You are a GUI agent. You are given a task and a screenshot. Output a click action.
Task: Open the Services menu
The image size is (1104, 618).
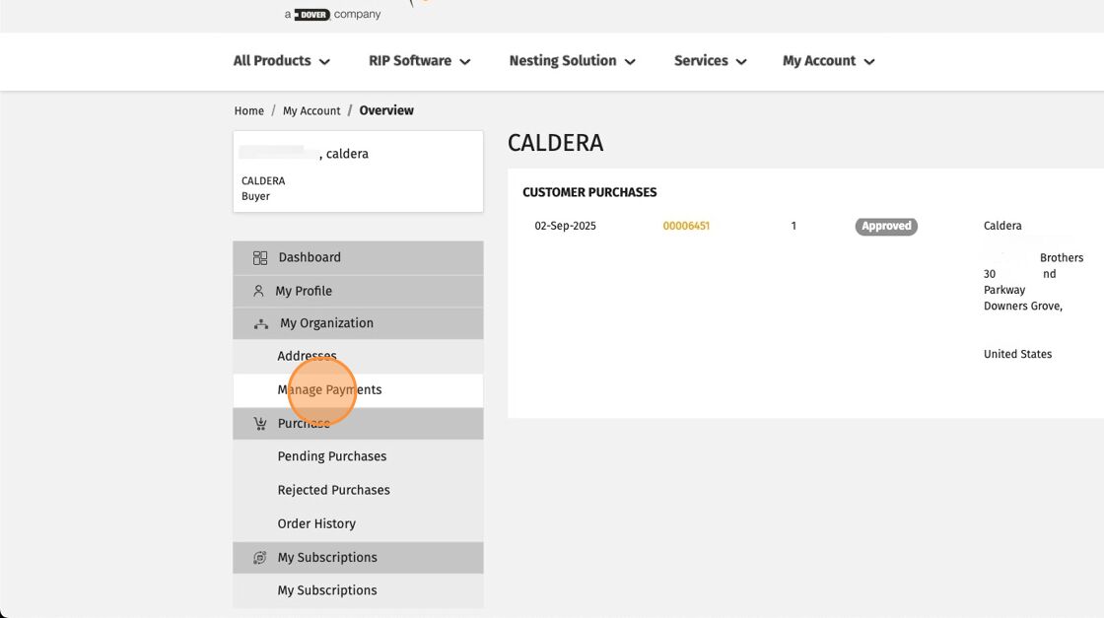coord(711,61)
